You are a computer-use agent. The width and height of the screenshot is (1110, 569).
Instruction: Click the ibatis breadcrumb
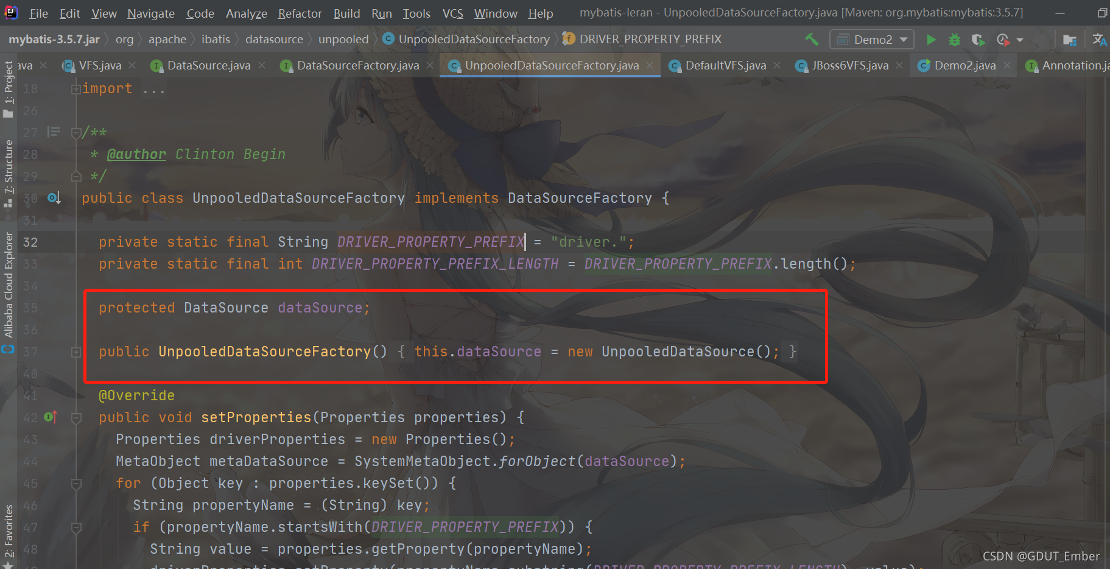point(216,40)
